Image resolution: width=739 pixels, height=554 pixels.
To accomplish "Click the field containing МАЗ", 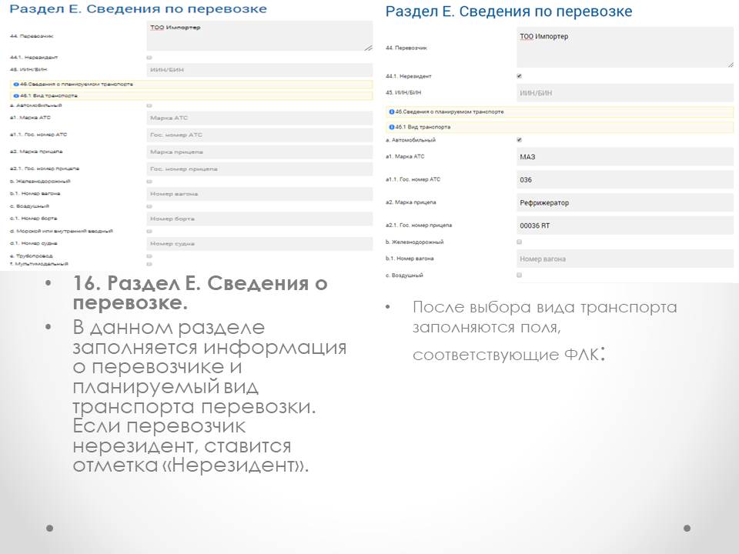I will [x=625, y=157].
